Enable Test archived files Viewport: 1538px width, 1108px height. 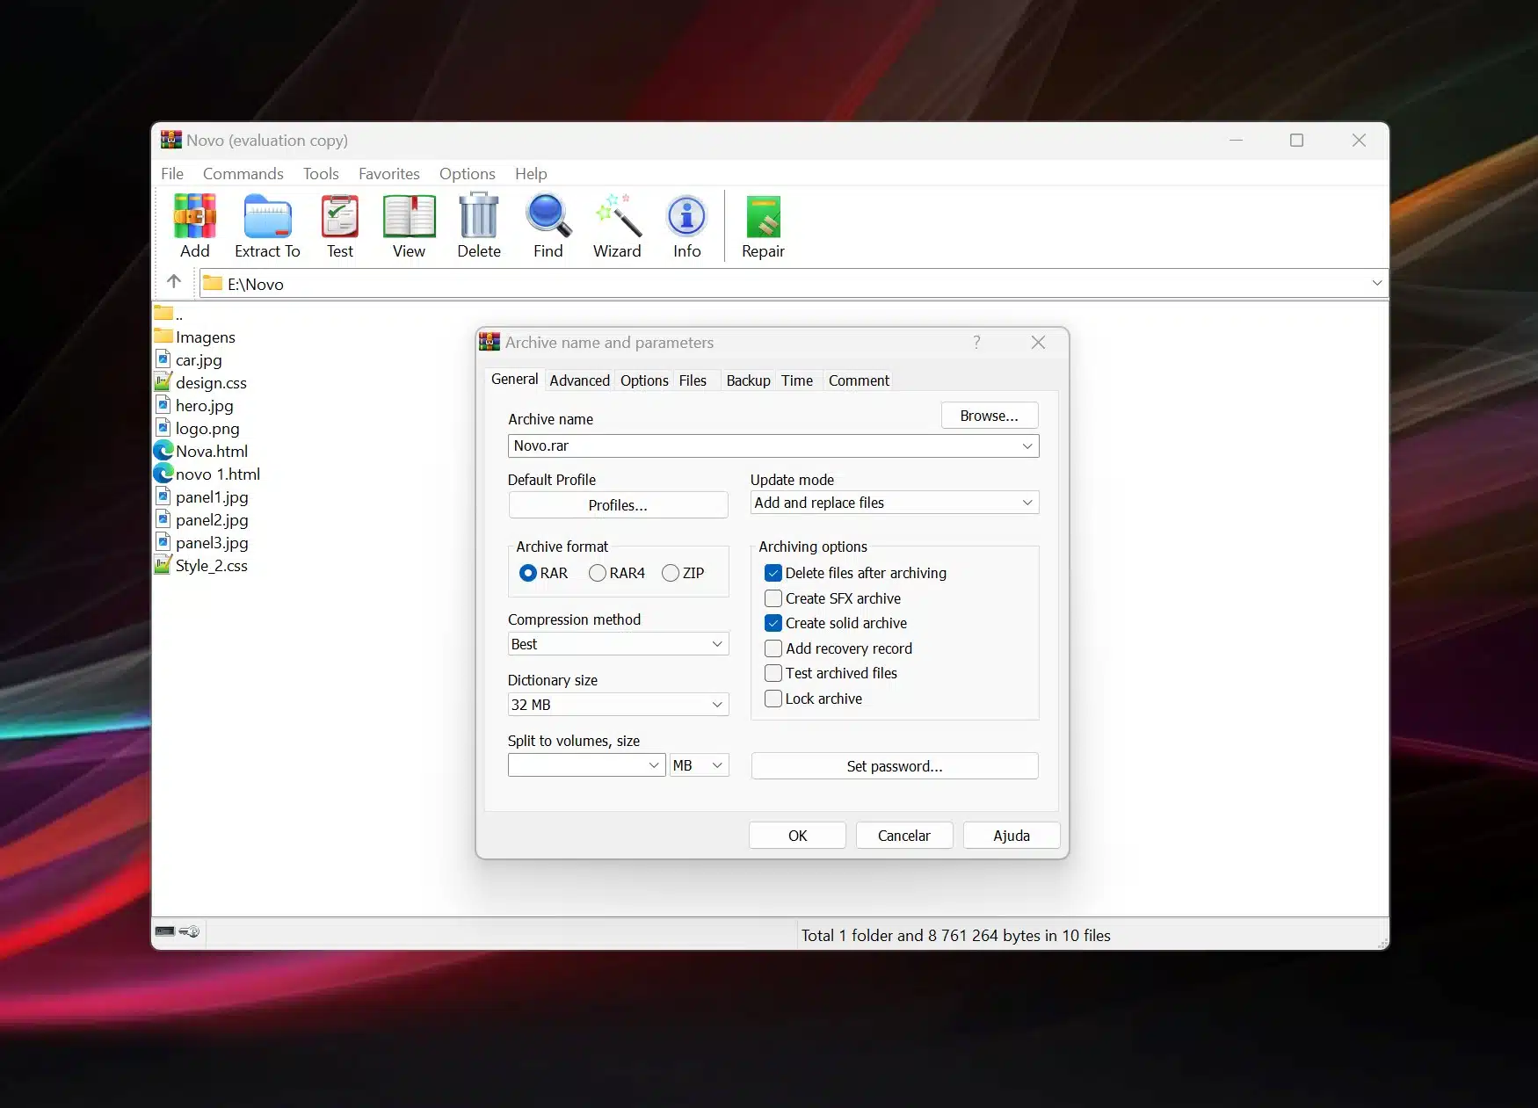(x=773, y=673)
